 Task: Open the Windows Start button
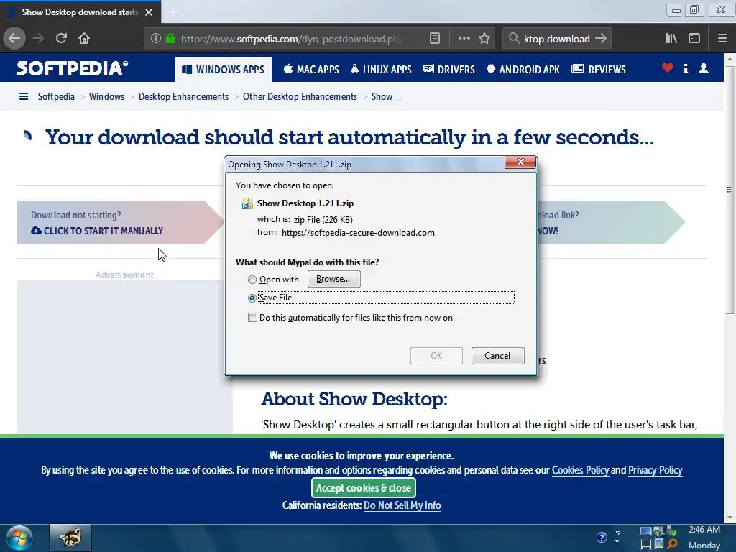tap(19, 538)
